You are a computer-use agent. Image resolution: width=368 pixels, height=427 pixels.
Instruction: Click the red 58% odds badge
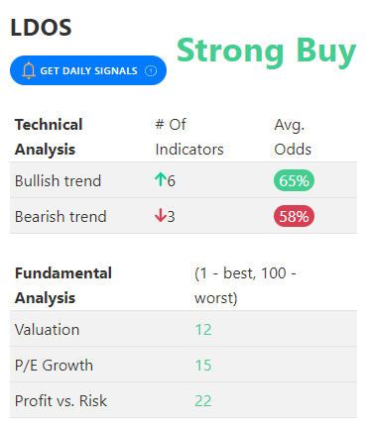[x=294, y=216]
